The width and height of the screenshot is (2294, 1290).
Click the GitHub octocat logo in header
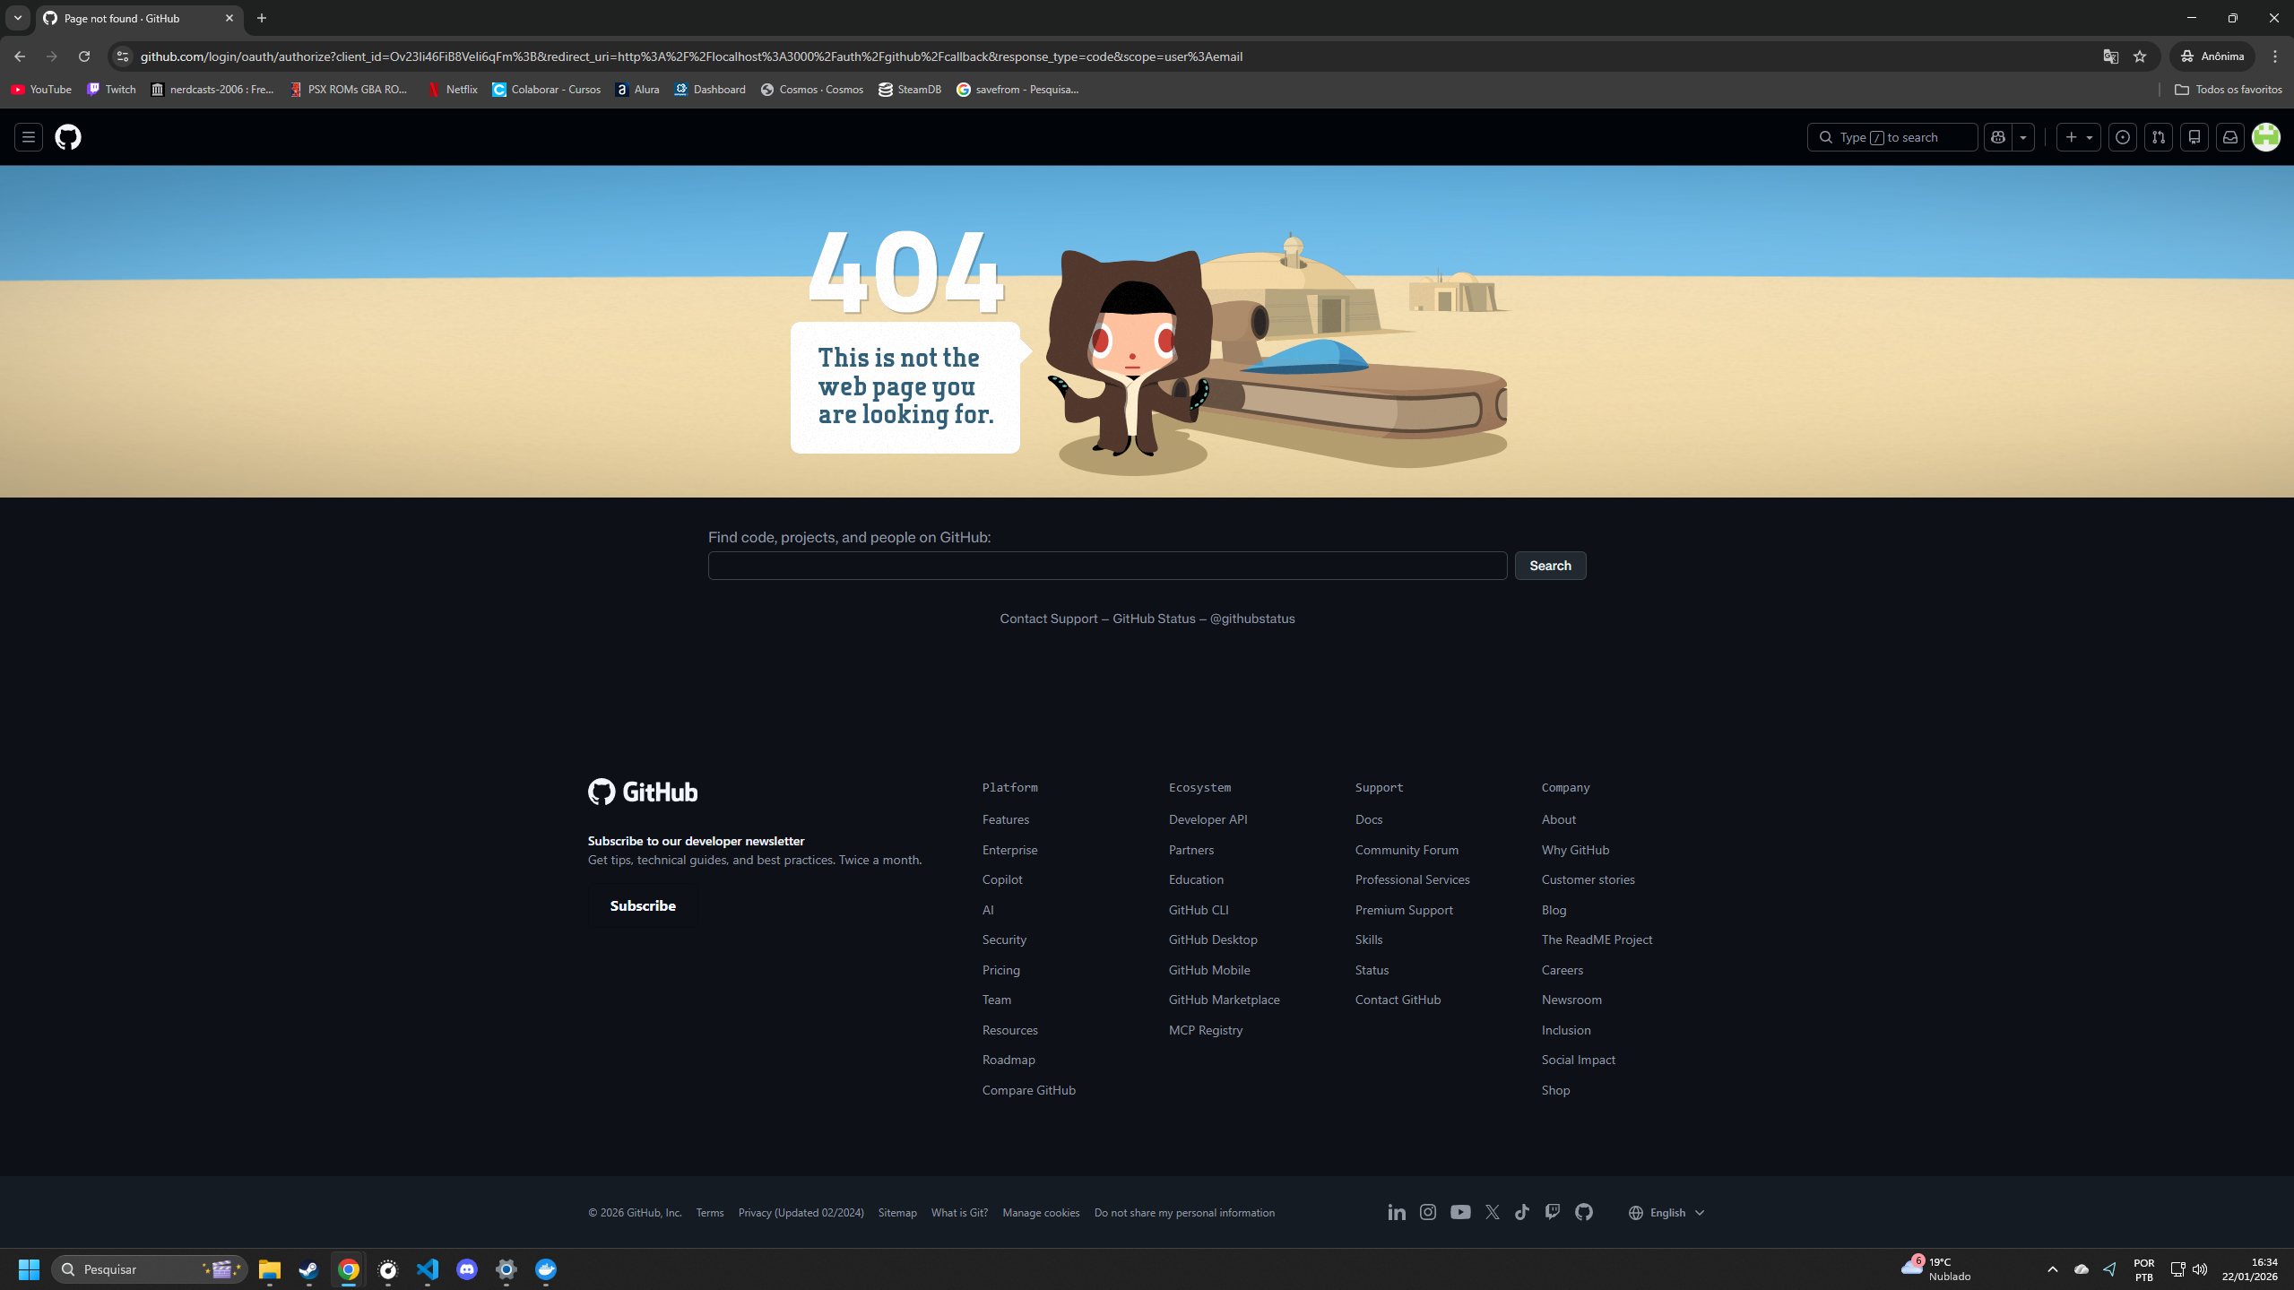68,136
